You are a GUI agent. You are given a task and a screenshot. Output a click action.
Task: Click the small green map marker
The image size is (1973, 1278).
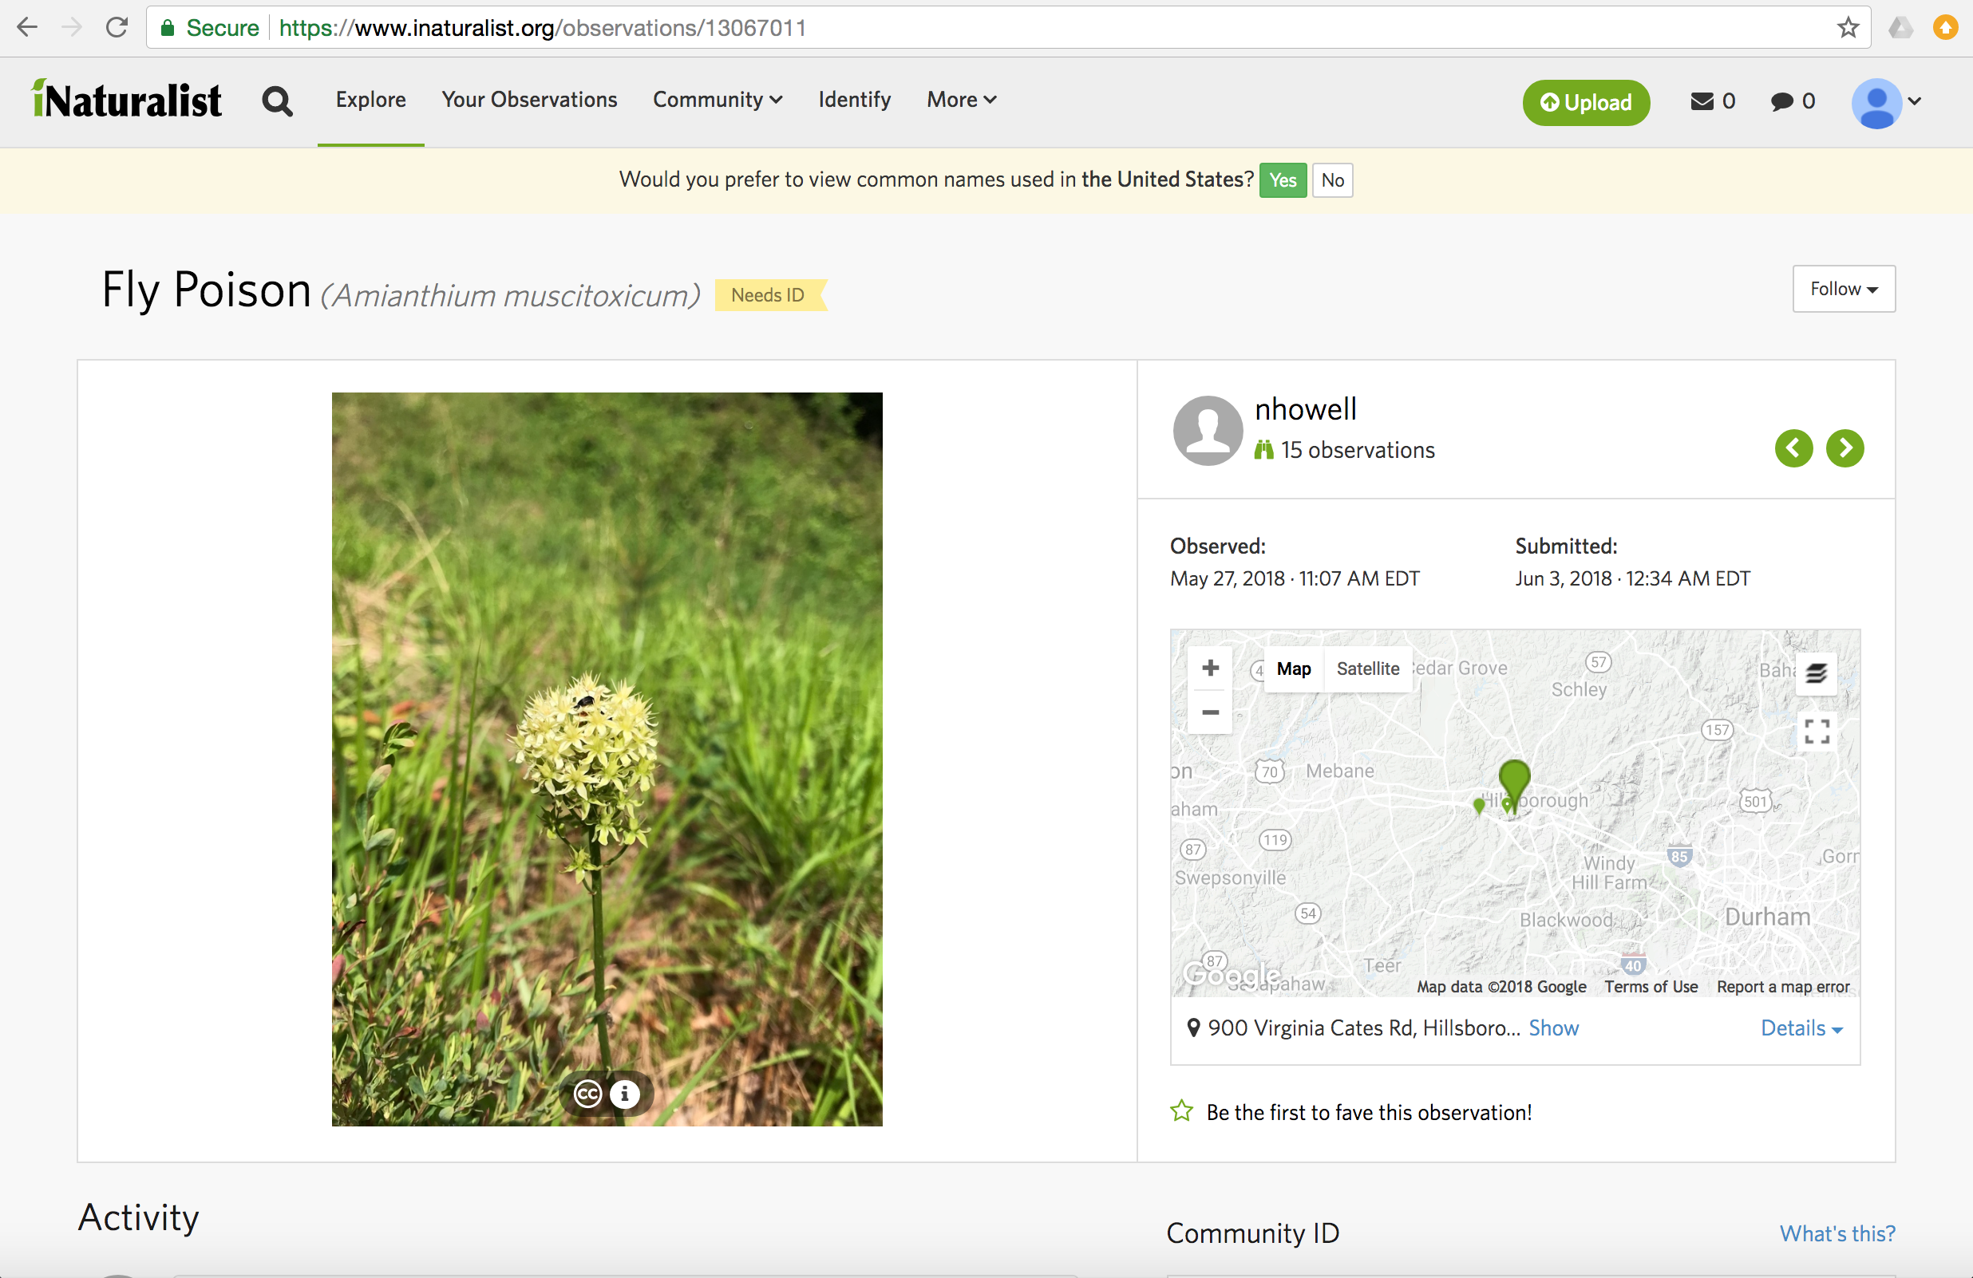1479,806
